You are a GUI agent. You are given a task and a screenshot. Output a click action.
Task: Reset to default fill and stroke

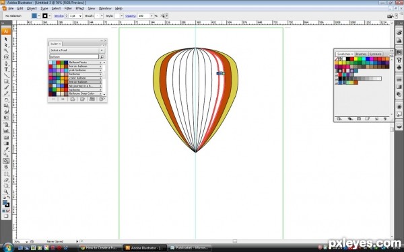pos(4,197)
